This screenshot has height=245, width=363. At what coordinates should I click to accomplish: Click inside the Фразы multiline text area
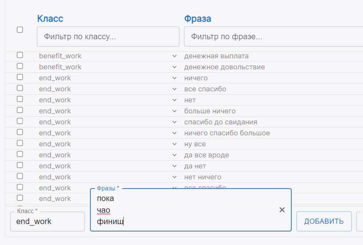[x=183, y=210]
